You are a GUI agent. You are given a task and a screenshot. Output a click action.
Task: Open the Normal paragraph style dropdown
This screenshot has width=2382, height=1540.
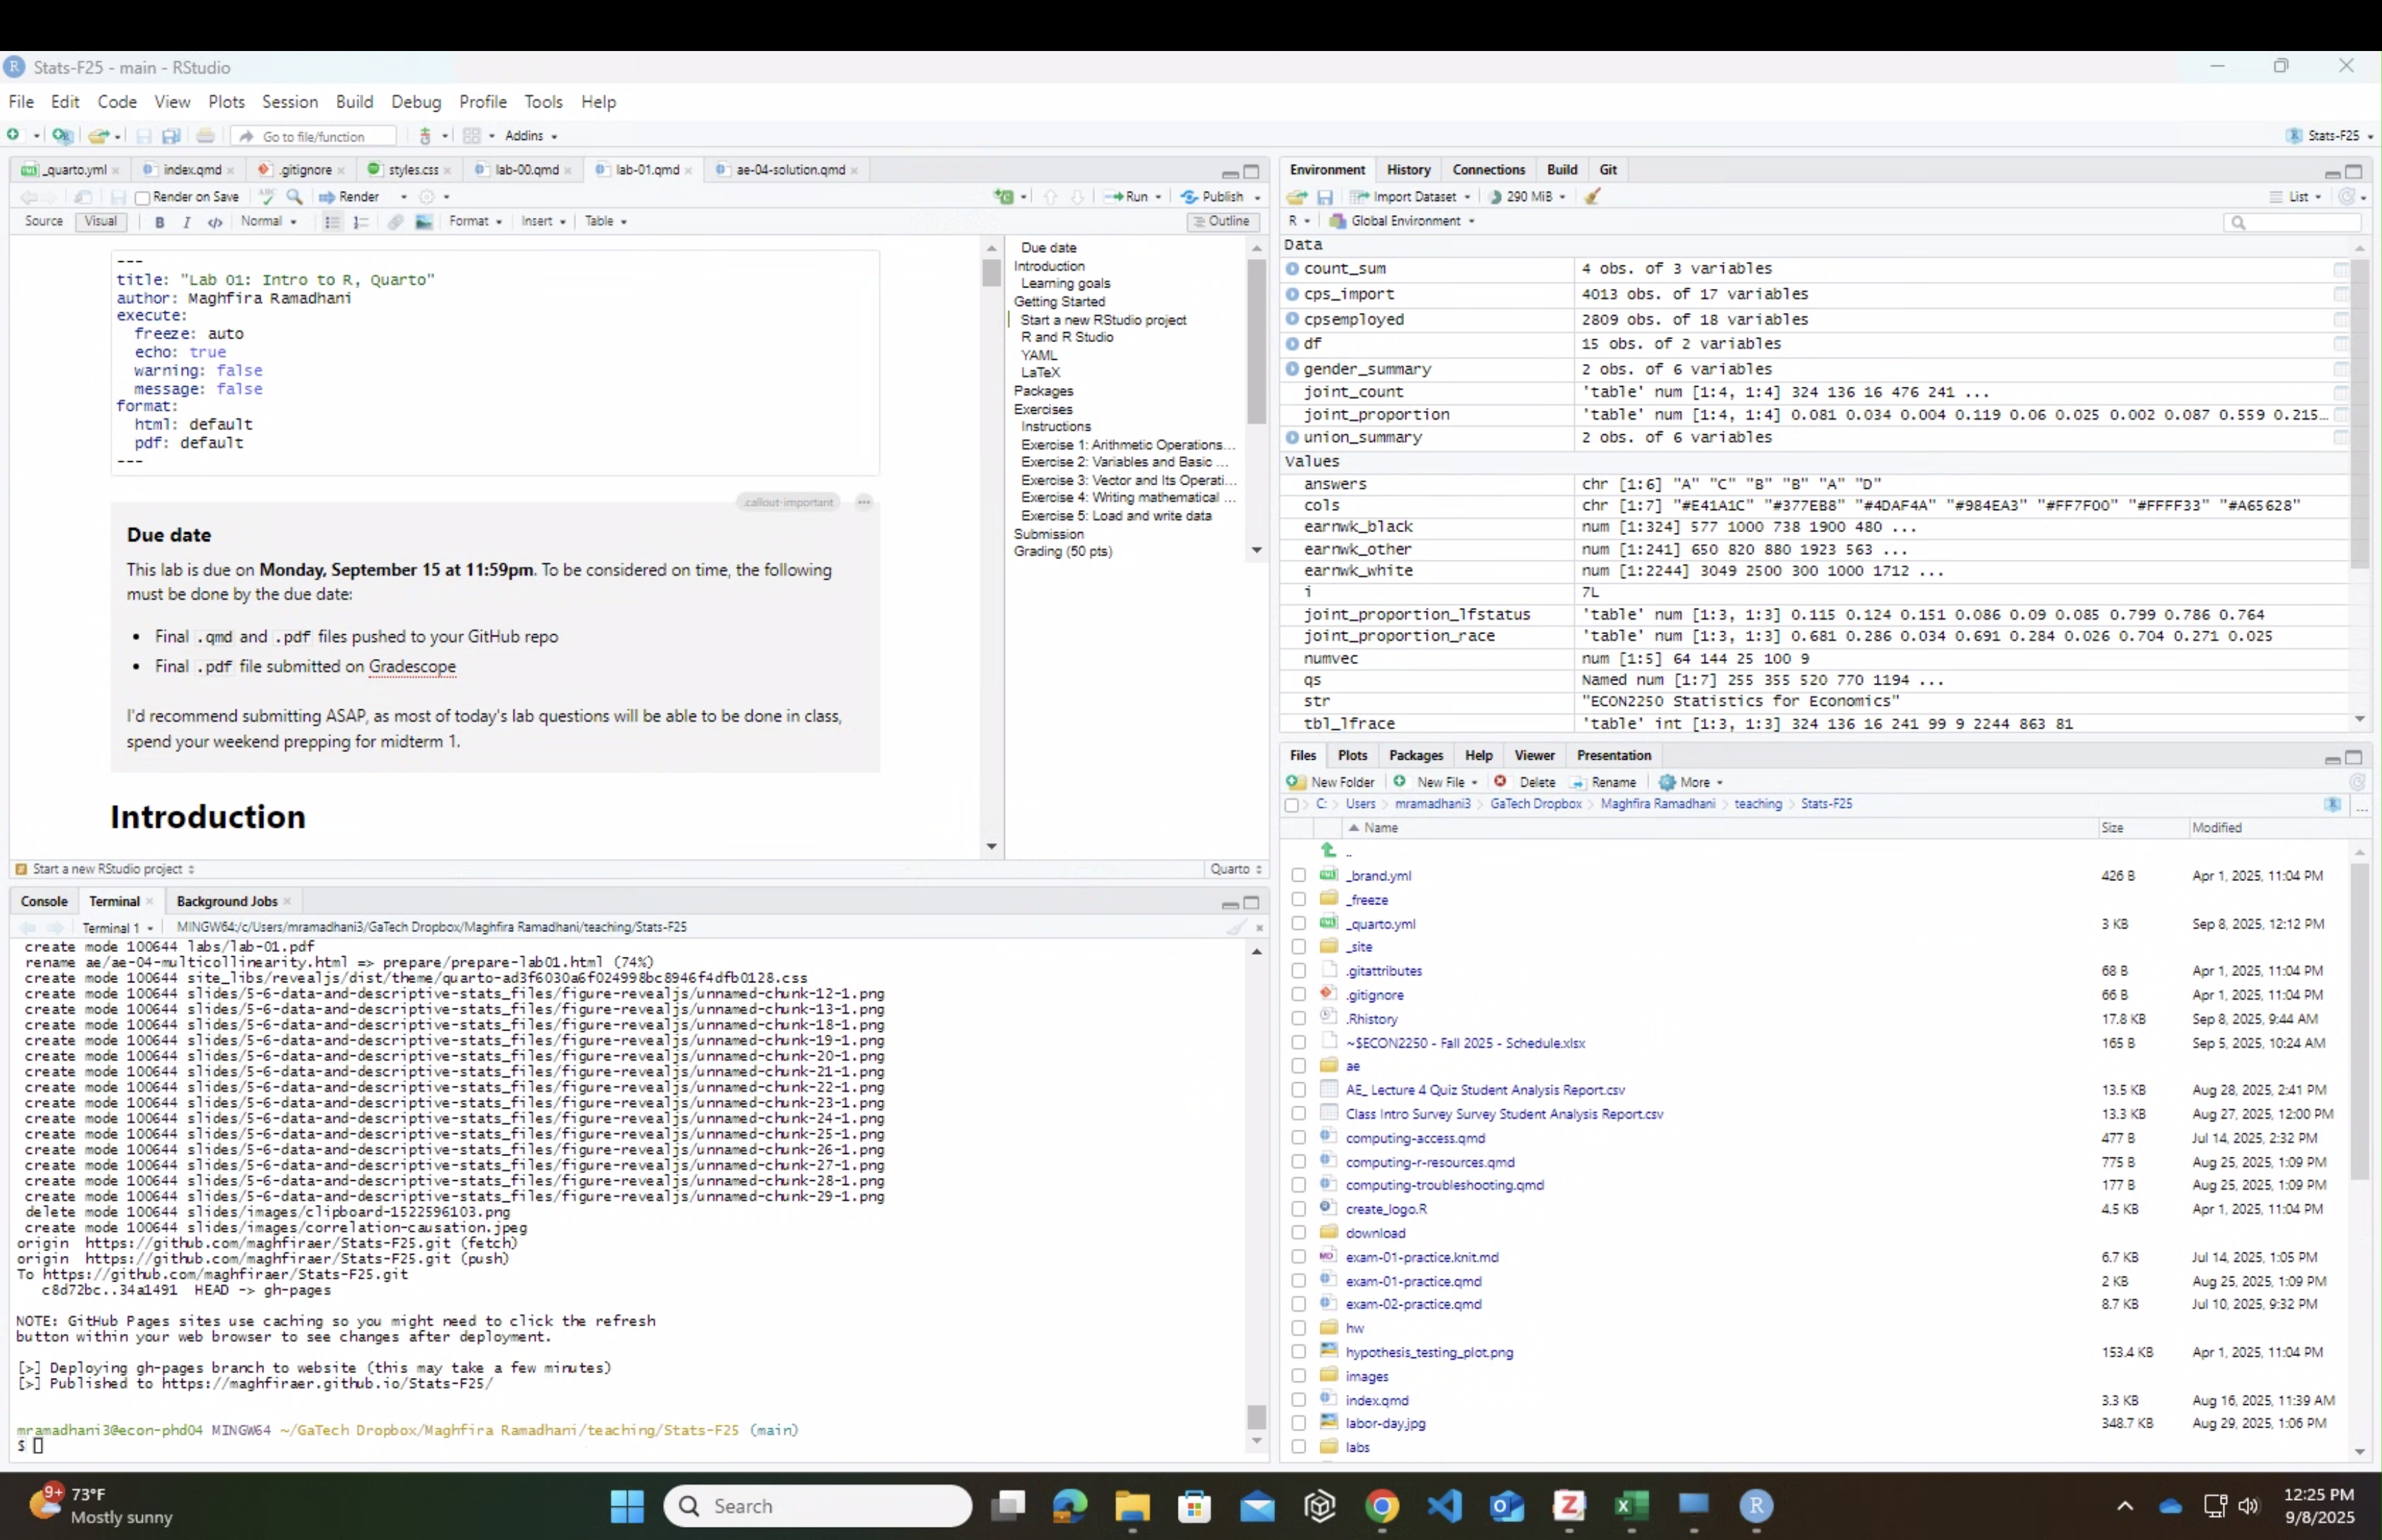click(x=268, y=221)
